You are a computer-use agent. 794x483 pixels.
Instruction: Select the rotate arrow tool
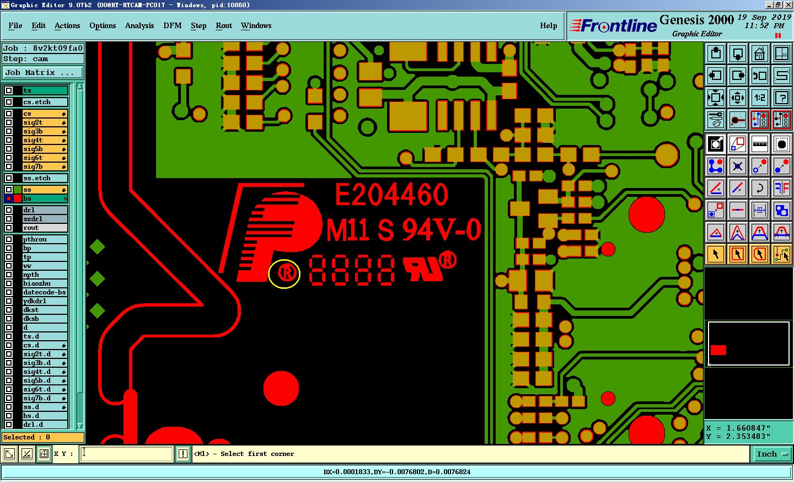tap(760, 188)
